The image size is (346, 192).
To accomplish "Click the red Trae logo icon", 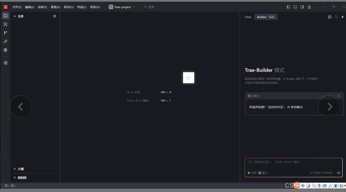I will (5, 7).
